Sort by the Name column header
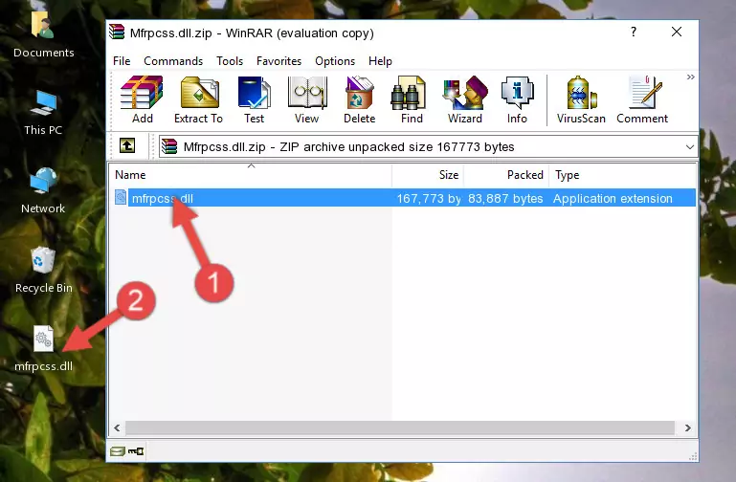 (x=251, y=175)
